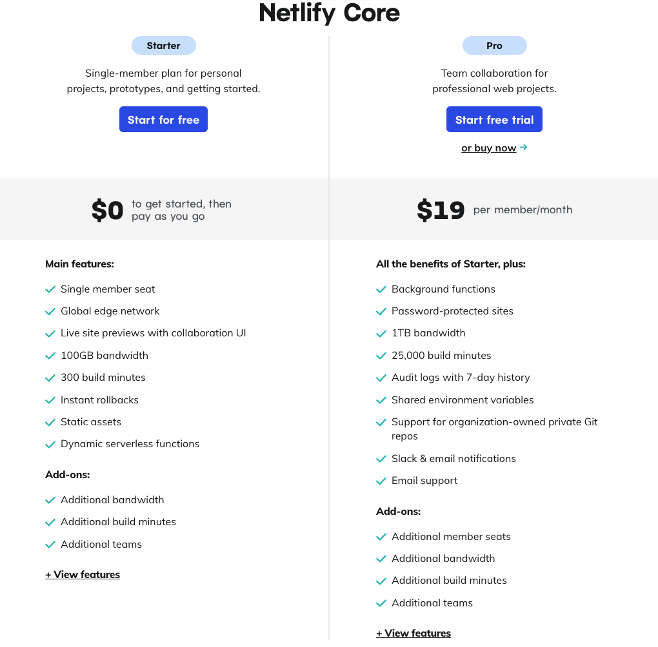Expand View features under the Starter plan
Screen dimensions: 658x647
(83, 574)
